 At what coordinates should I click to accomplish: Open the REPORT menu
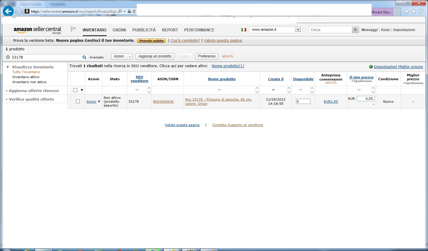tap(170, 30)
